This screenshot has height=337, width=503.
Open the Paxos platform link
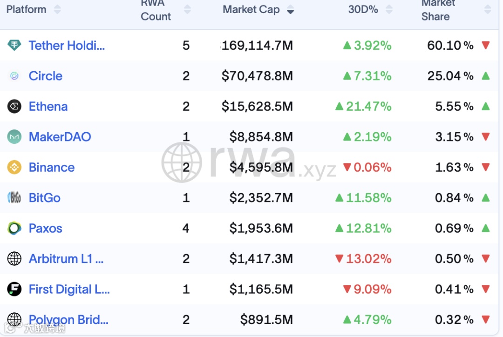point(45,229)
